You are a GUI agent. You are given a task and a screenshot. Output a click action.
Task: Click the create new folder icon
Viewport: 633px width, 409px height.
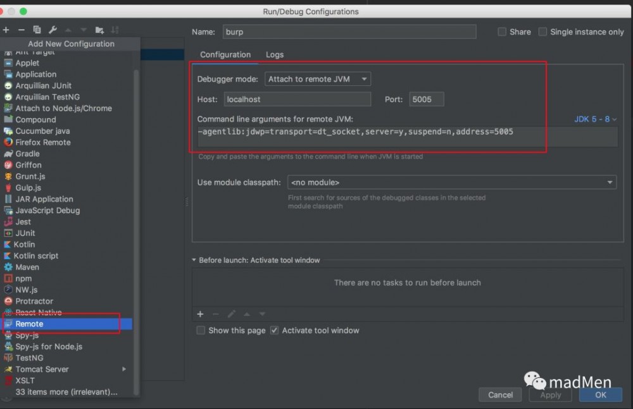(99, 30)
